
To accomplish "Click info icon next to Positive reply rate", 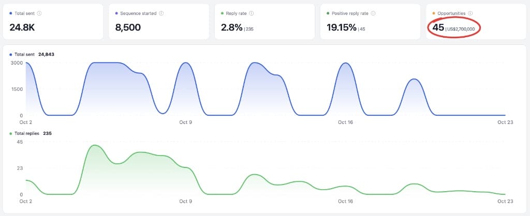I will coord(373,13).
